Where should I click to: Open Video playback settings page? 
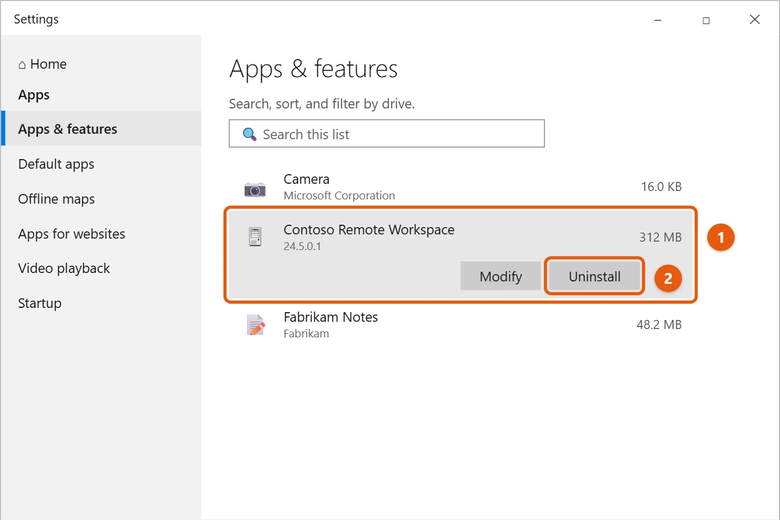64,268
